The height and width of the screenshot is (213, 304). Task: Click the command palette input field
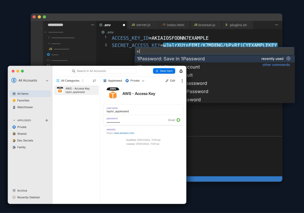pyautogui.click(x=214, y=51)
